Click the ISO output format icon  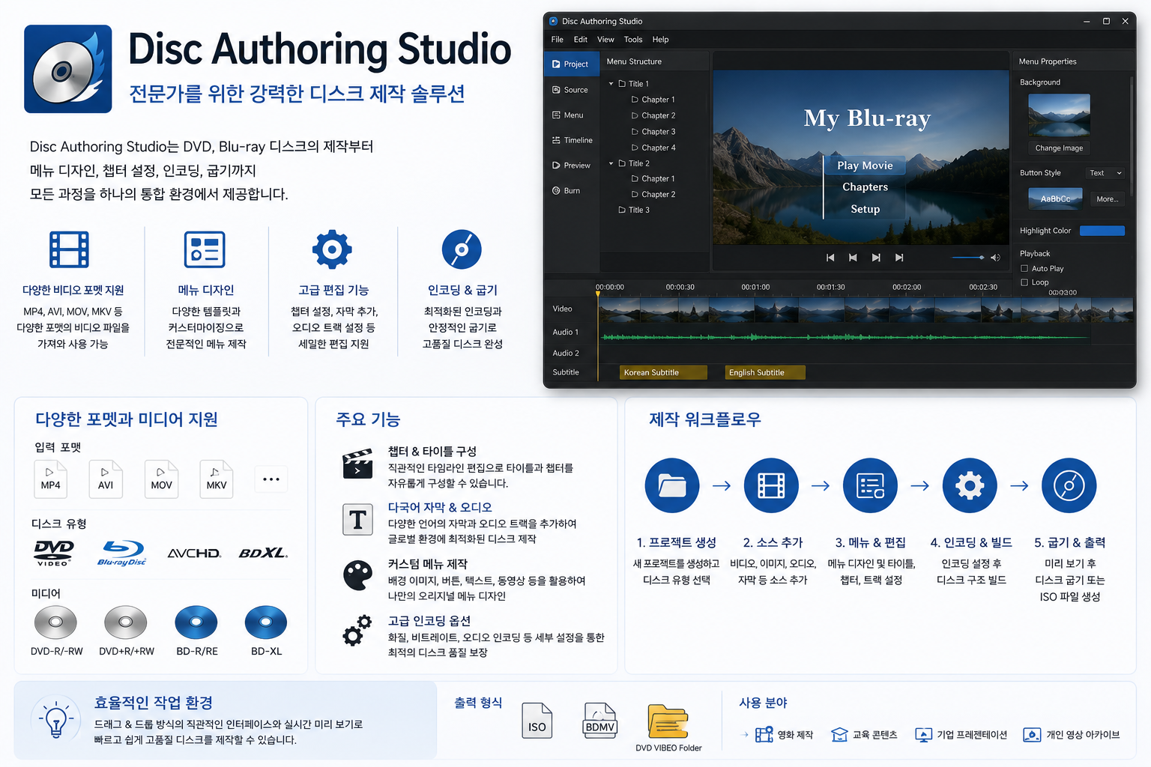[537, 721]
